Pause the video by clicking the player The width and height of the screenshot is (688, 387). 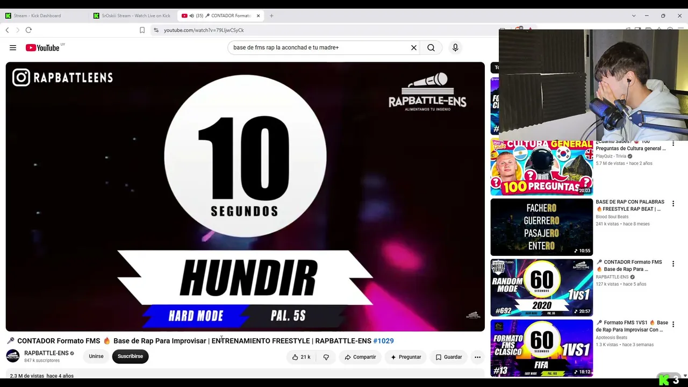pyautogui.click(x=245, y=197)
